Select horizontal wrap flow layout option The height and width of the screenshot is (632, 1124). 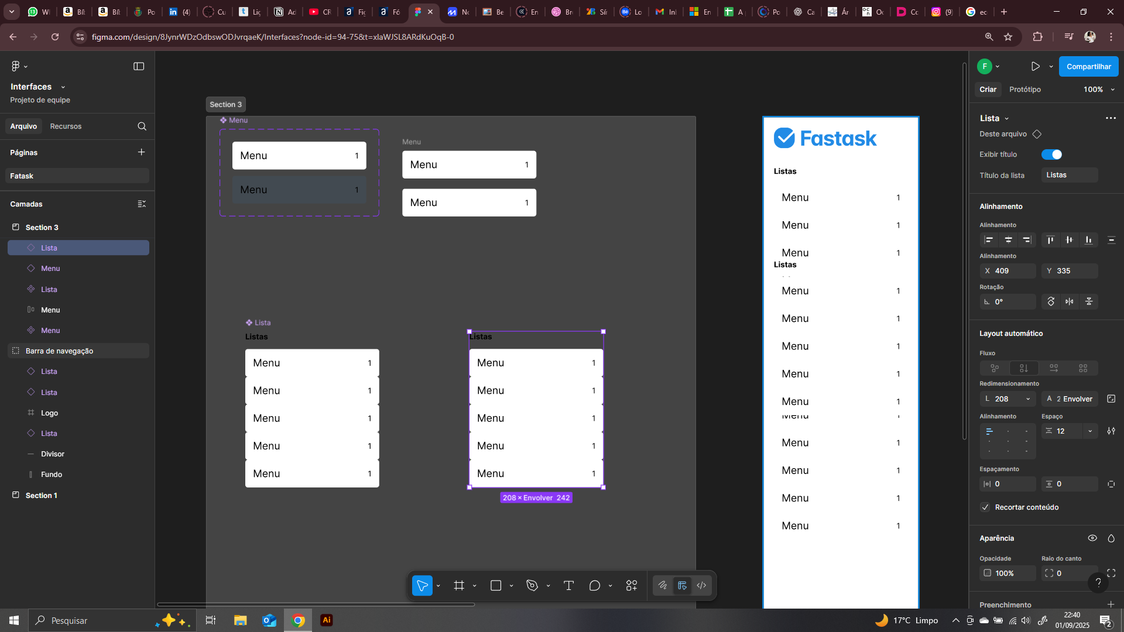coord(1054,368)
